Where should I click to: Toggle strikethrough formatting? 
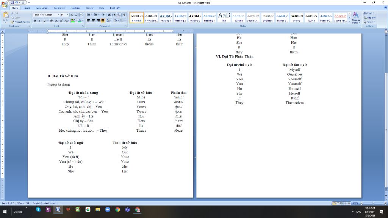coord(52,20)
